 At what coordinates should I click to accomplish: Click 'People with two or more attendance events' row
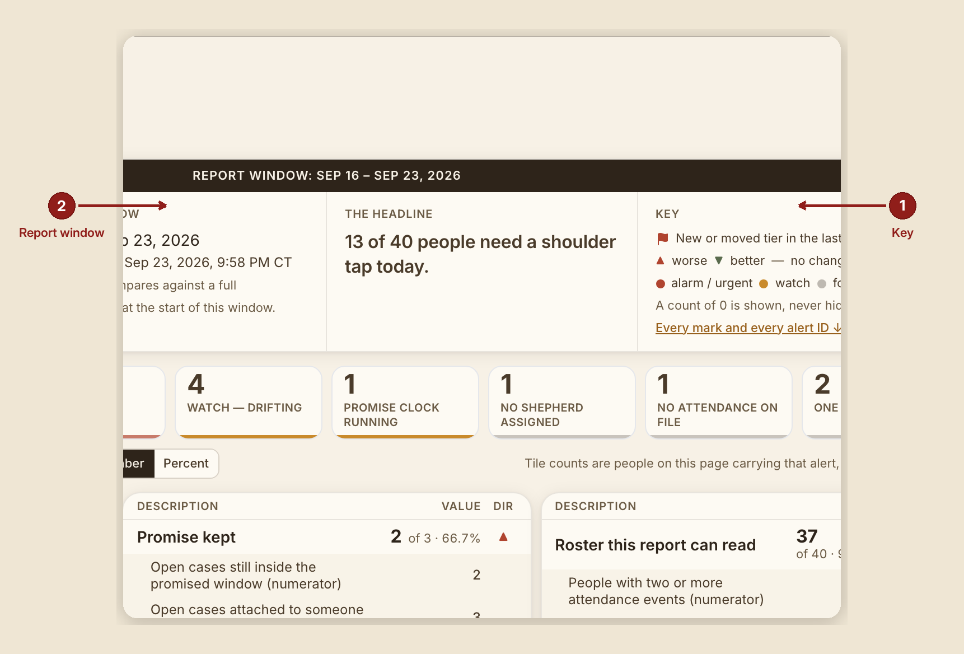(x=691, y=591)
